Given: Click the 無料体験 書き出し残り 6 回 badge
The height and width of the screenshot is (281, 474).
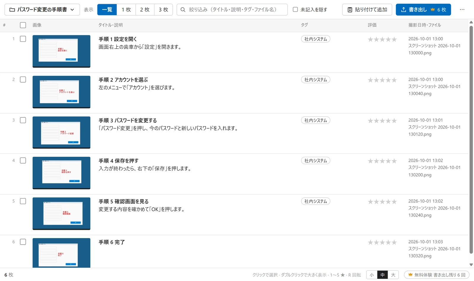Looking at the screenshot, I should point(437,275).
